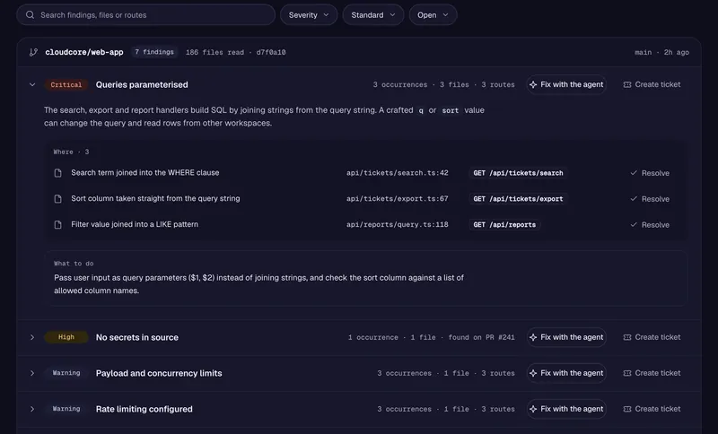The image size is (718, 434).
Task: Click the ticket icon in Rate limiting row
Action: tap(626, 409)
